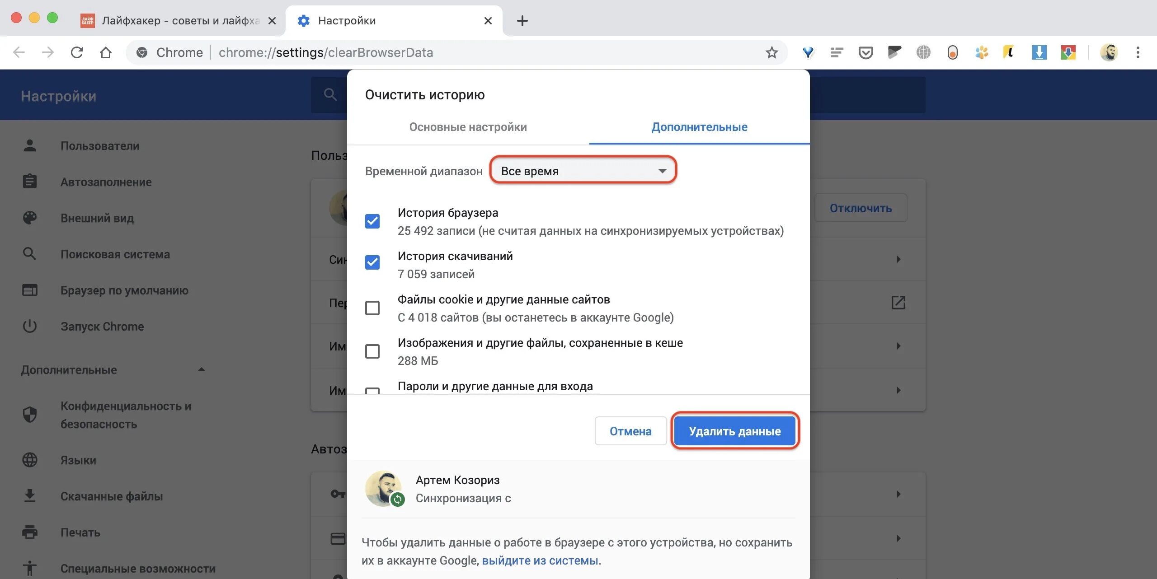Screen dimensions: 1157x579
Task: Click the browser reload icon
Action: pyautogui.click(x=77, y=53)
